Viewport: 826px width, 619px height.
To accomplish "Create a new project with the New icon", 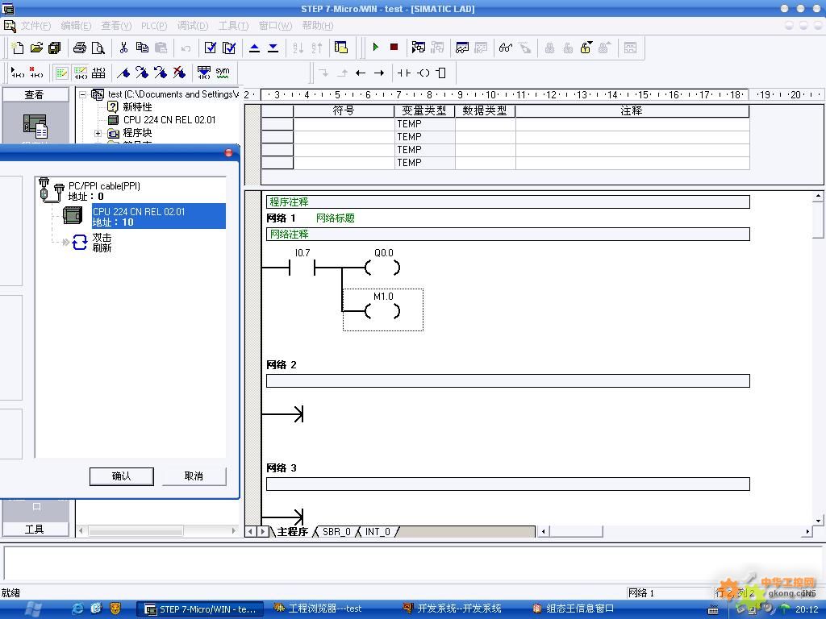I will pos(18,48).
